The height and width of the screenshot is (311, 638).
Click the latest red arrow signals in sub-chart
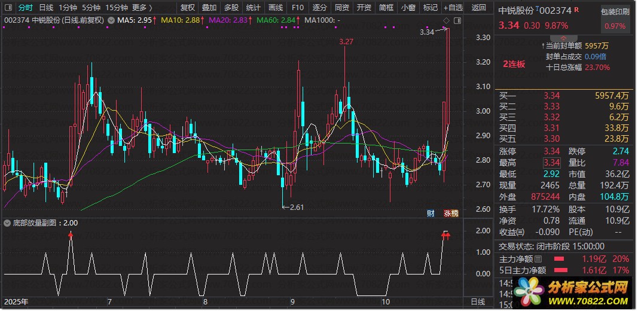tap(446, 235)
